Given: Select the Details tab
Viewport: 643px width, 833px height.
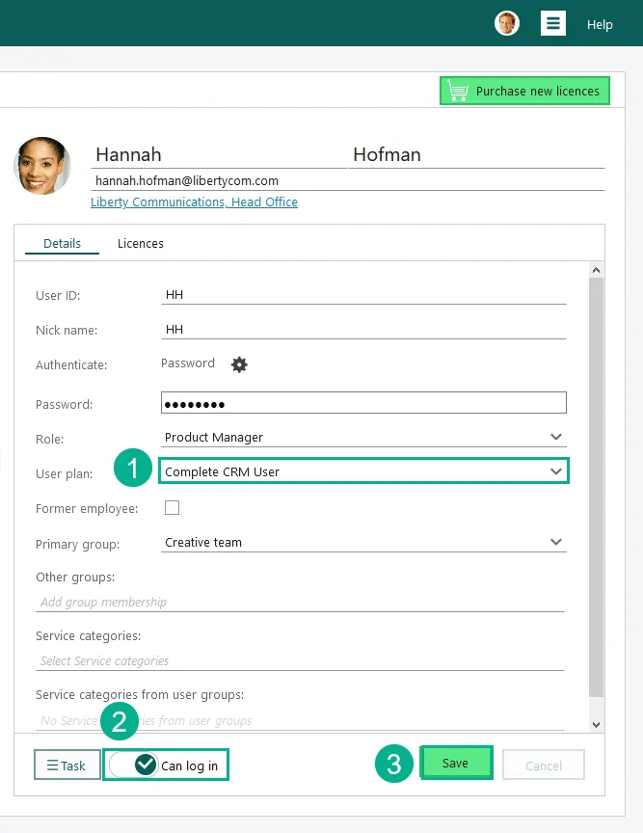Looking at the screenshot, I should (62, 244).
